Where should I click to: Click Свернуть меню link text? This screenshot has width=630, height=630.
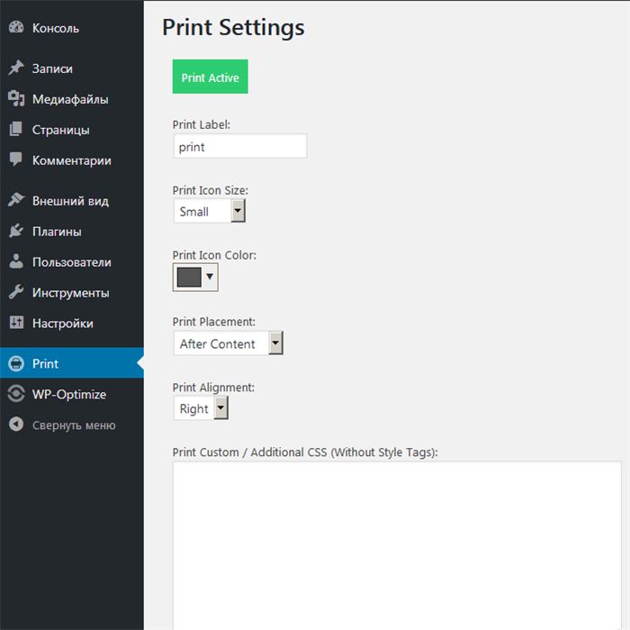click(74, 425)
